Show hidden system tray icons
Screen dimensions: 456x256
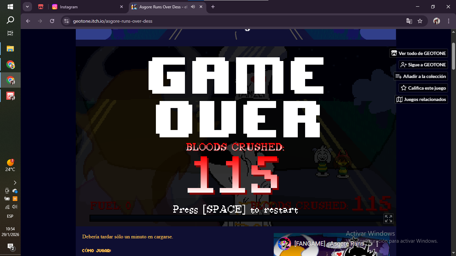click(15, 183)
